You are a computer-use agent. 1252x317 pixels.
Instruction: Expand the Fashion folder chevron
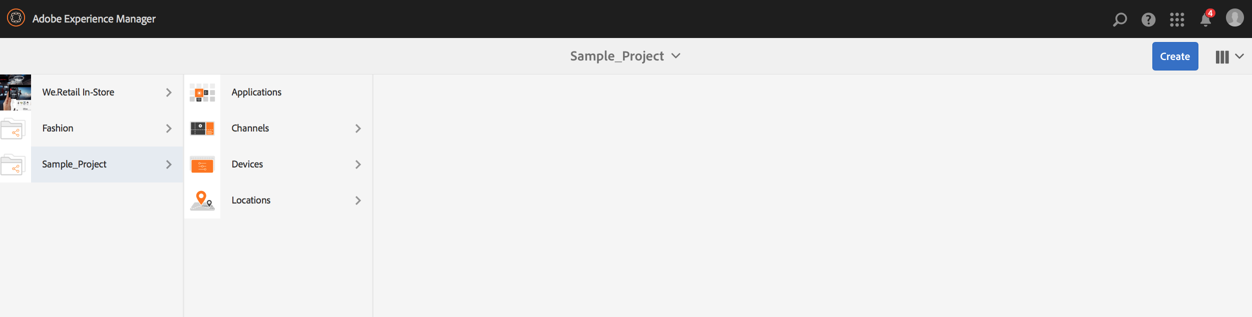tap(169, 128)
